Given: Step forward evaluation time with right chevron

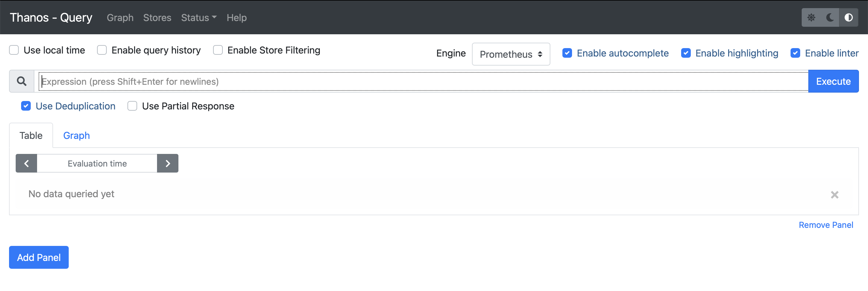Looking at the screenshot, I should [x=168, y=163].
